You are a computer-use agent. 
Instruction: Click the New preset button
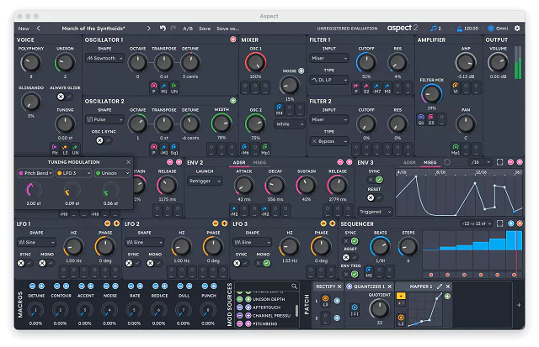(24, 29)
